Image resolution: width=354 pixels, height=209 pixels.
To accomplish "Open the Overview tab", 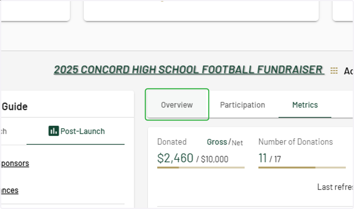I will point(177,105).
